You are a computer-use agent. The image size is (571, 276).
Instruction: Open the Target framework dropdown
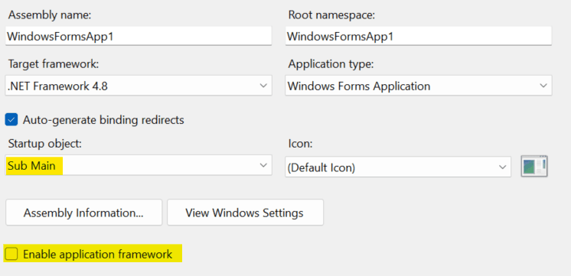139,86
